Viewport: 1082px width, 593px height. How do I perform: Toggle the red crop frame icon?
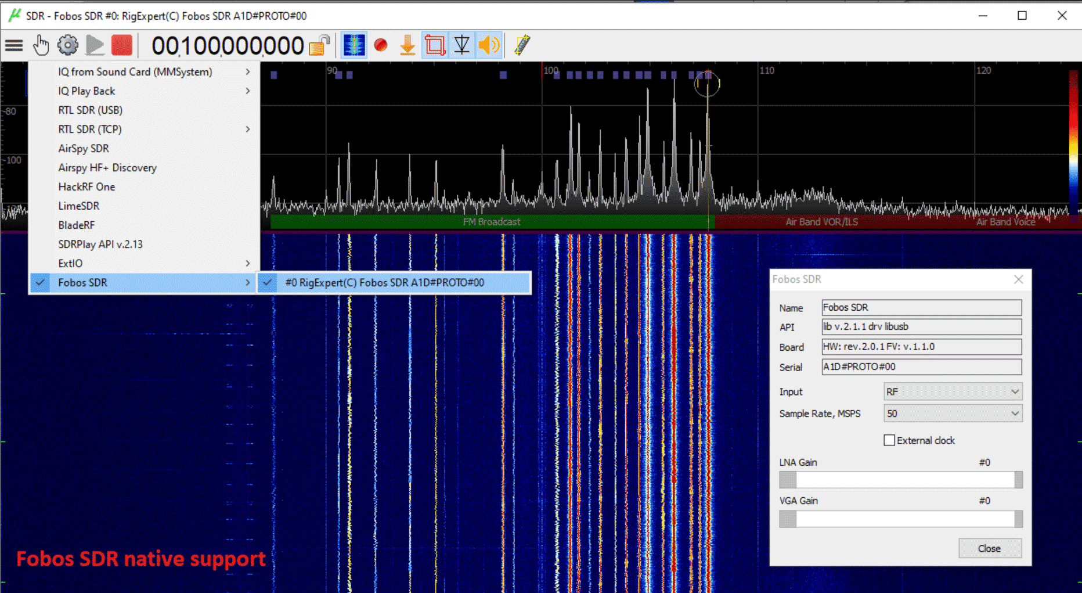(435, 45)
